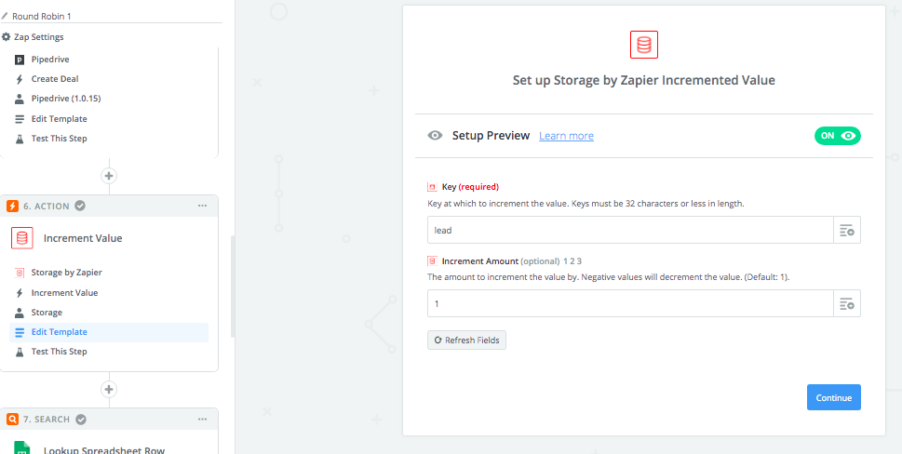Click the plus icon to add a step above step 6
Viewport: 902px width, 454px height.
(109, 175)
